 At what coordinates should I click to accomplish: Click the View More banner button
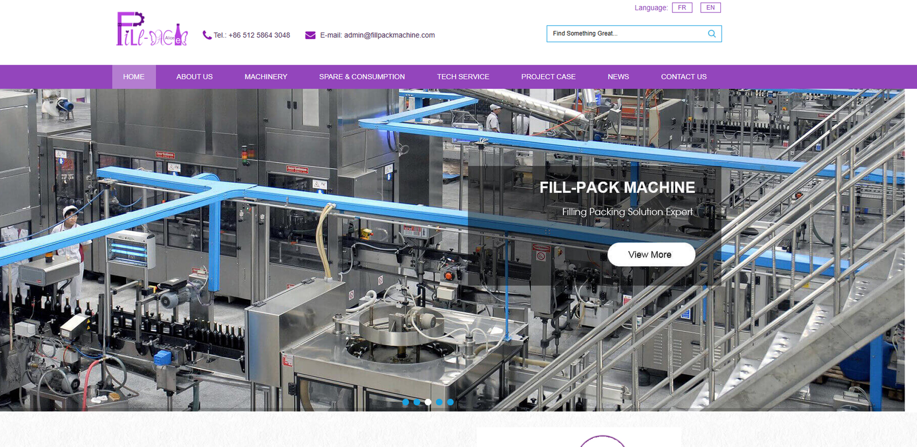[651, 255]
